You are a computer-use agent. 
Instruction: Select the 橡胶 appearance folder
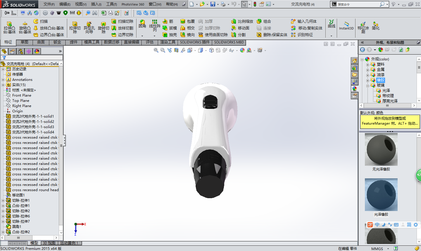[x=381, y=80]
